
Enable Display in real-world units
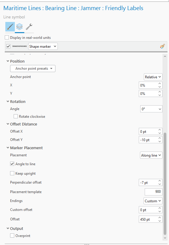pyautogui.click(x=7, y=37)
